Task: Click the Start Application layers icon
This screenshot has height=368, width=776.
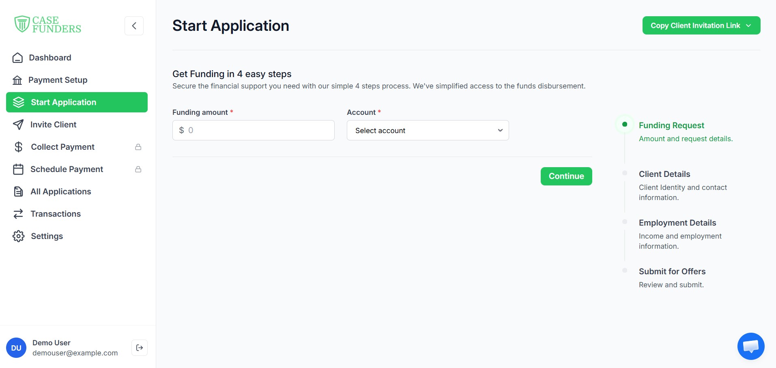Action: point(19,102)
